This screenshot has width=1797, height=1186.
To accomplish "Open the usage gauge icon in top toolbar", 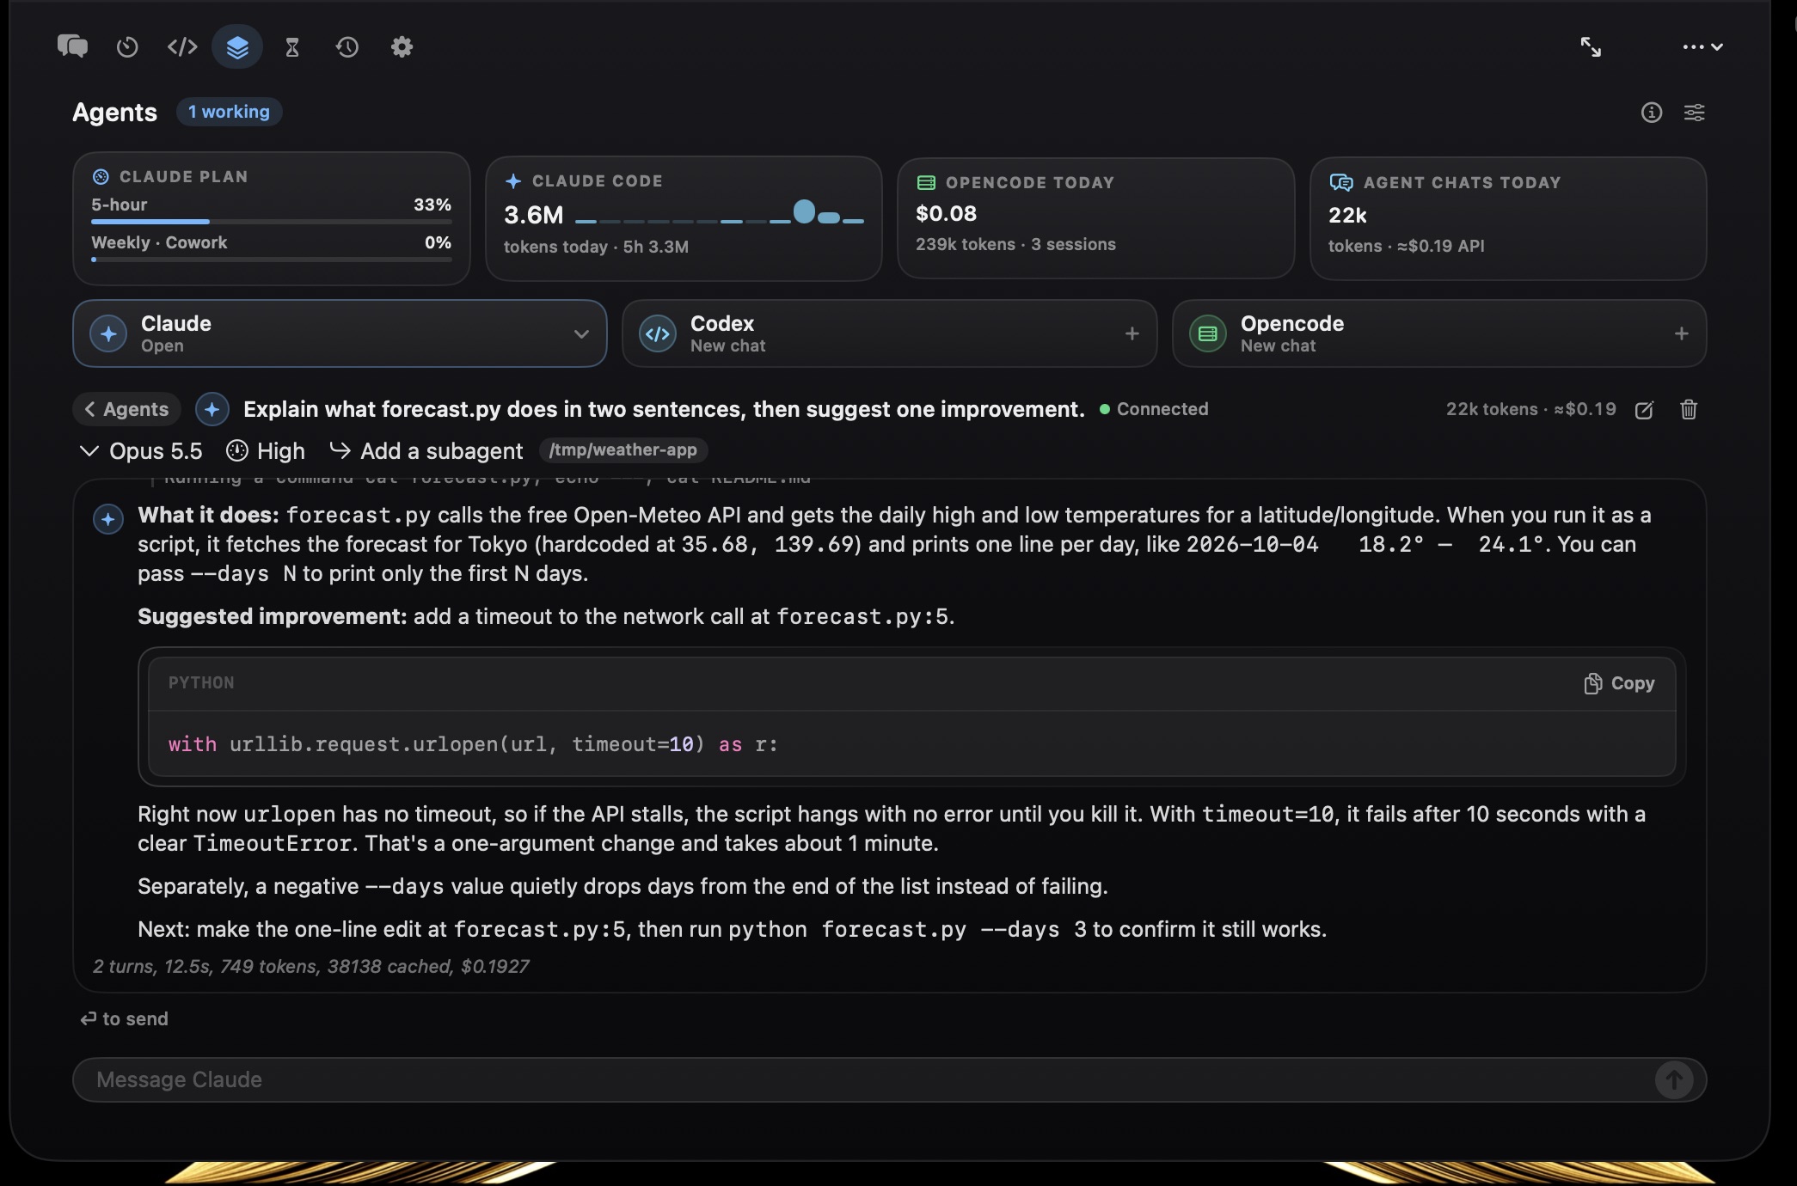I will coord(127,46).
